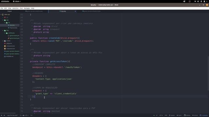209x117 pixels.
Task: Open the View menu
Action: click(x=9, y=8)
